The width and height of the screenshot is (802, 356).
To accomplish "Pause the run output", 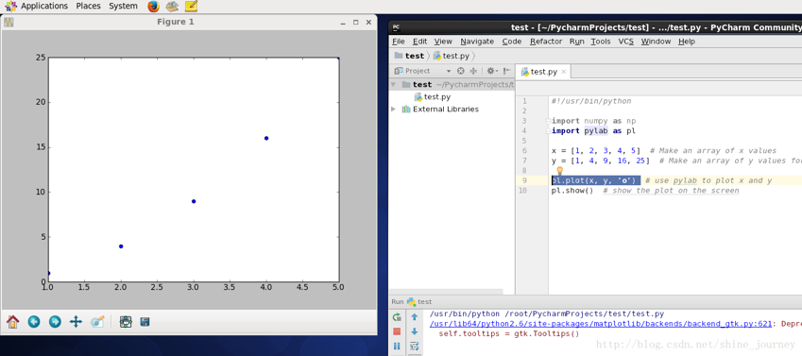I will click(397, 347).
